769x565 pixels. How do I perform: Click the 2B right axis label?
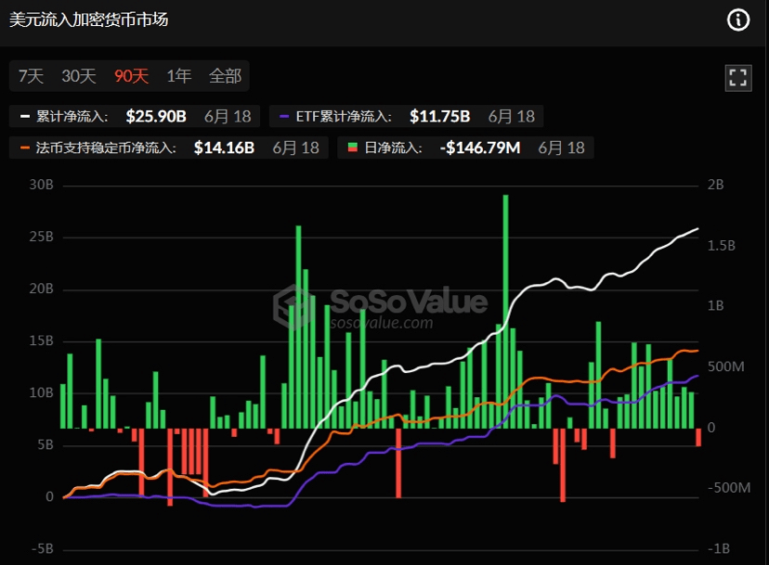coord(715,185)
